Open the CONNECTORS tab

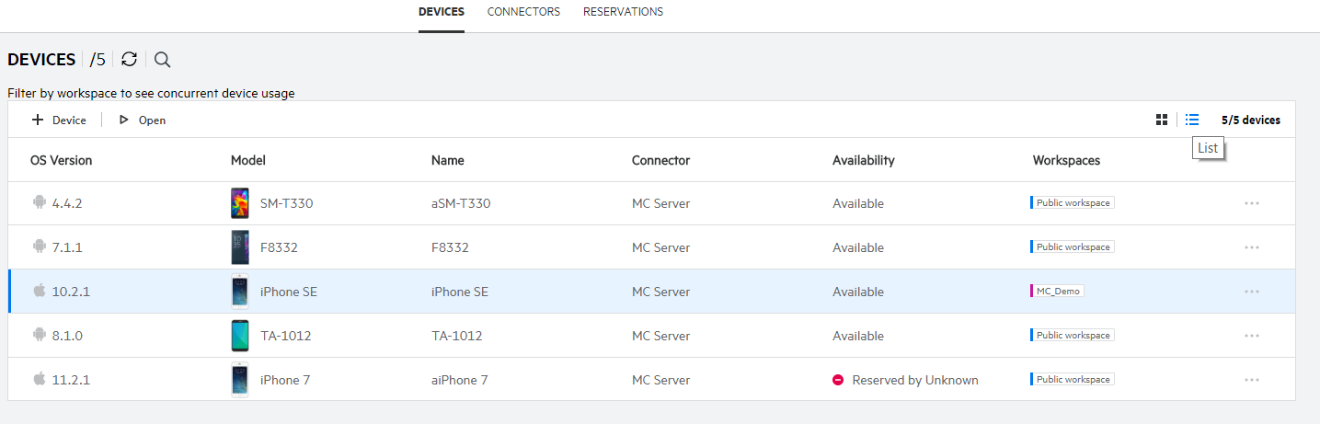pos(523,12)
